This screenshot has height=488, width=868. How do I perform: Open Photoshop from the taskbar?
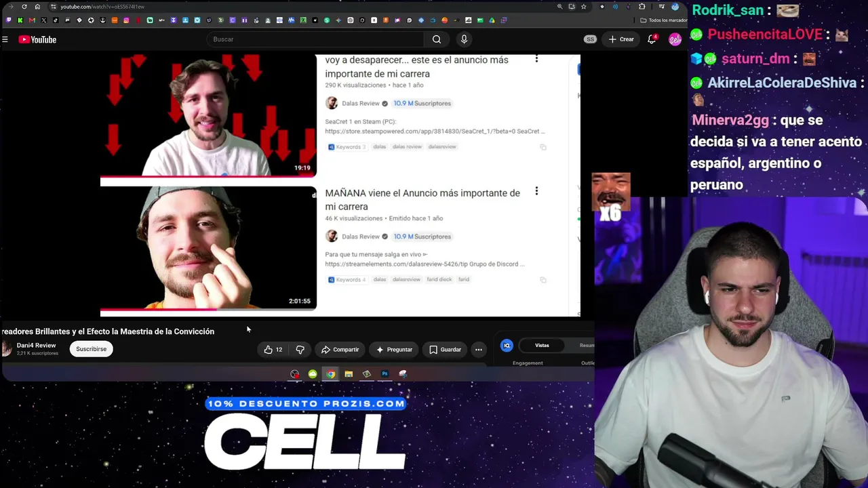tap(384, 374)
